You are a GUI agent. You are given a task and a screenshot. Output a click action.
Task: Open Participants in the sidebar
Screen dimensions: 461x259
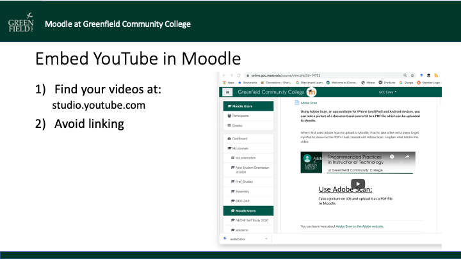pyautogui.click(x=248, y=116)
